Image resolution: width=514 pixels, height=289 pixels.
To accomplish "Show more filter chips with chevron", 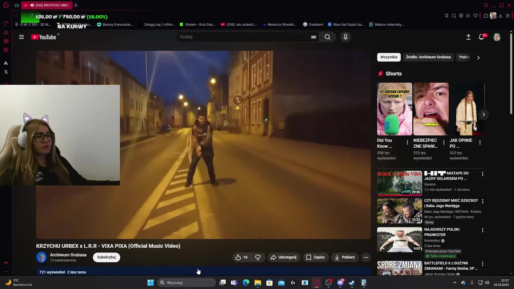I will coord(478,57).
